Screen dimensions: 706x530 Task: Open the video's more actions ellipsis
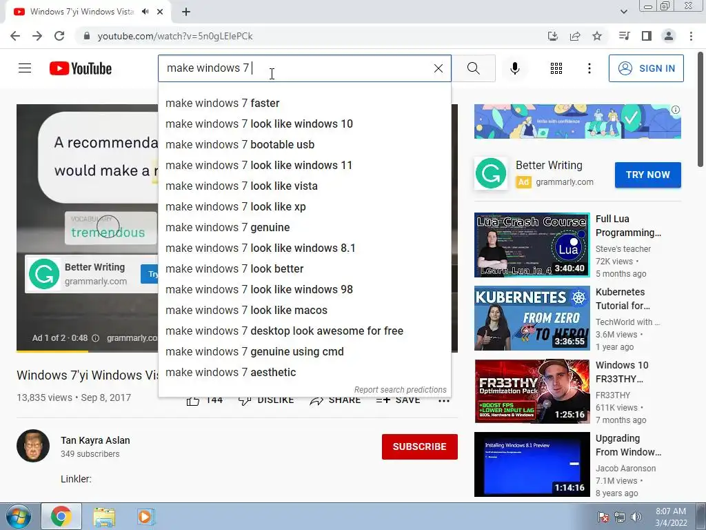pos(444,400)
